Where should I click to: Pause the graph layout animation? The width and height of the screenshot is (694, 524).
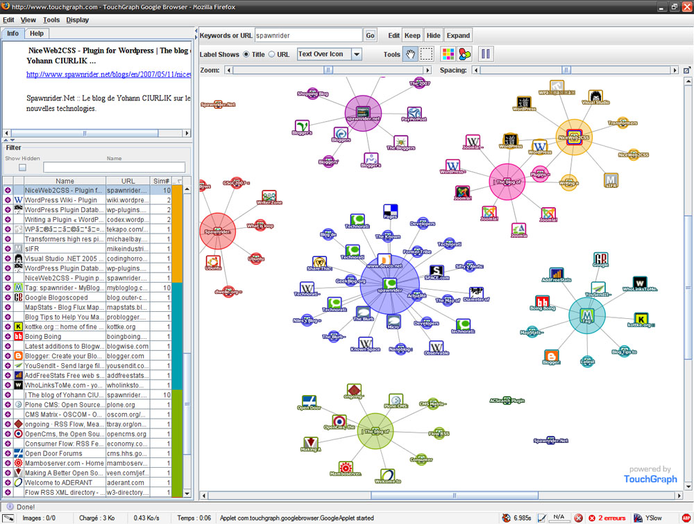pos(486,54)
